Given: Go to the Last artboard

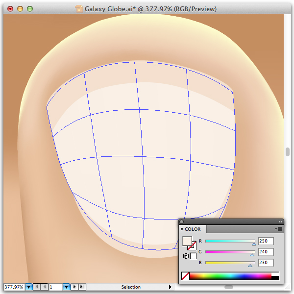Looking at the screenshot, I should [x=82, y=287].
